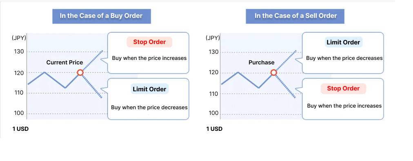This screenshot has height=161, width=413.
Task: Click "Buy when the price decreases" in the top-right callout
Action: coord(344,58)
